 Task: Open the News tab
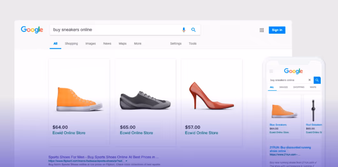pyautogui.click(x=107, y=44)
